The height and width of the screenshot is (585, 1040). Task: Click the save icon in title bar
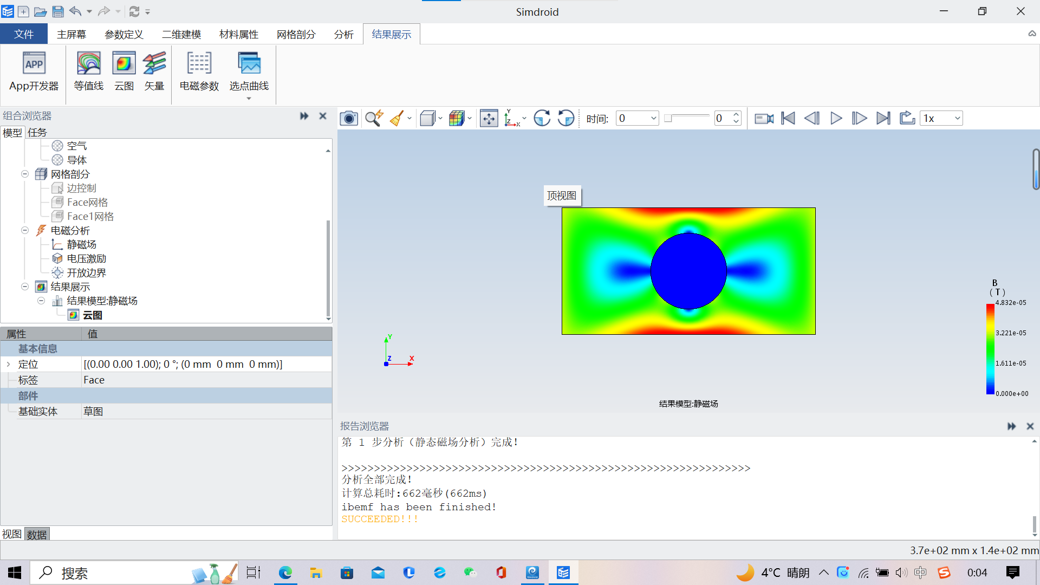(58, 11)
